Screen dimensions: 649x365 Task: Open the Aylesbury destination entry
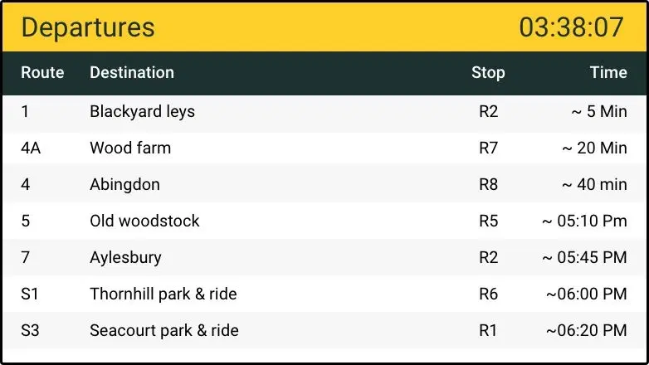(x=125, y=257)
